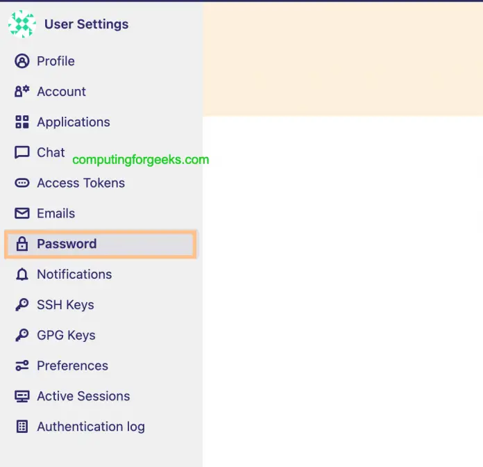Open GPG Keys settings
The width and height of the screenshot is (483, 467).
66,336
